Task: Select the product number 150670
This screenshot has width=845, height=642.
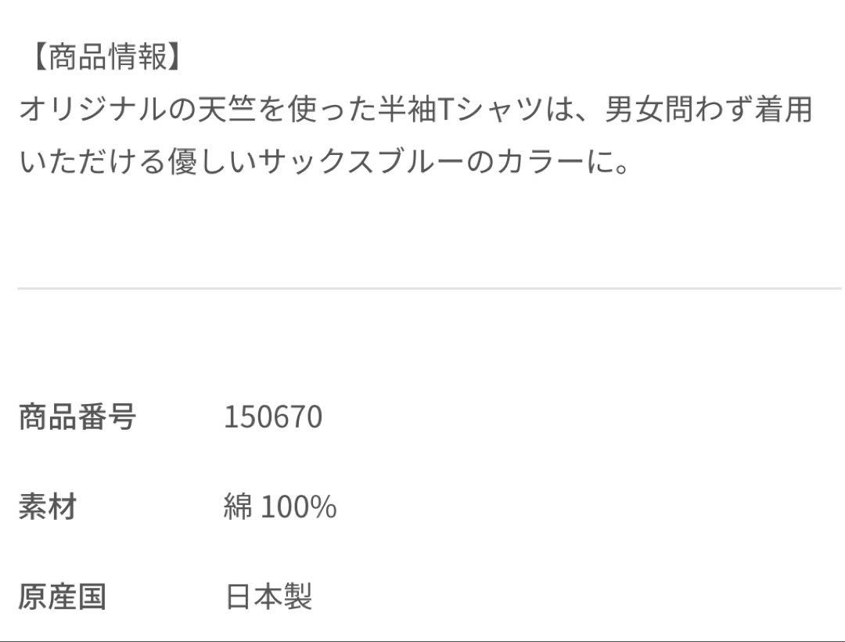Action: click(x=273, y=417)
